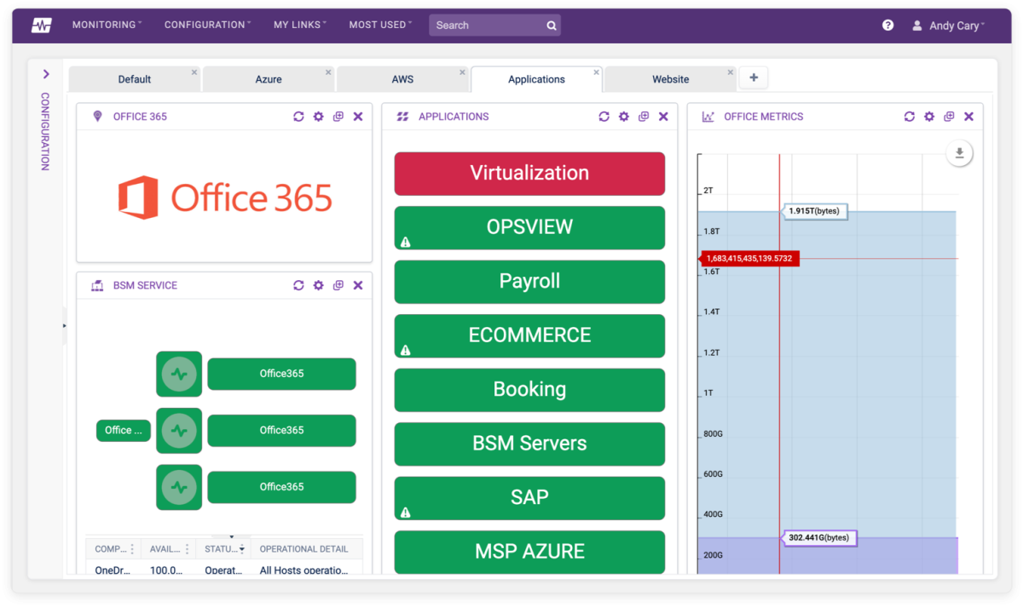The image size is (1023, 607).
Task: Open settings gear on Office Metrics widget
Action: [928, 117]
